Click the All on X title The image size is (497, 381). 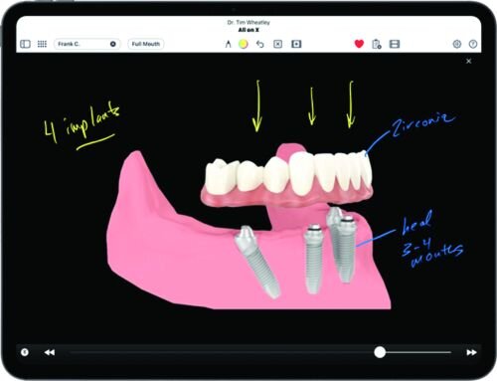click(248, 30)
